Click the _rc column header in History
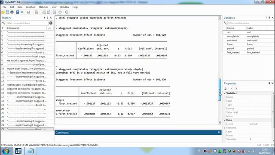Screen dimensions: 275x155 point(49,28)
